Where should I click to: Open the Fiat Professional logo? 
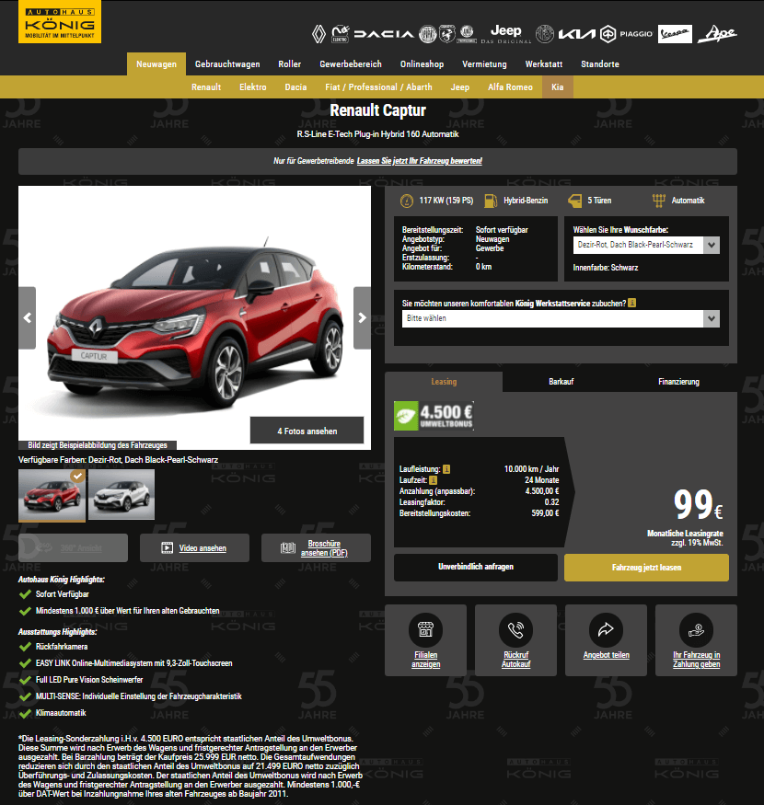tap(467, 34)
